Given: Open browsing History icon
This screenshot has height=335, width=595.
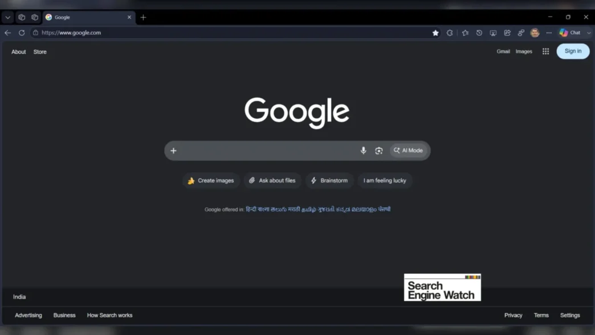Looking at the screenshot, I should coord(479,33).
